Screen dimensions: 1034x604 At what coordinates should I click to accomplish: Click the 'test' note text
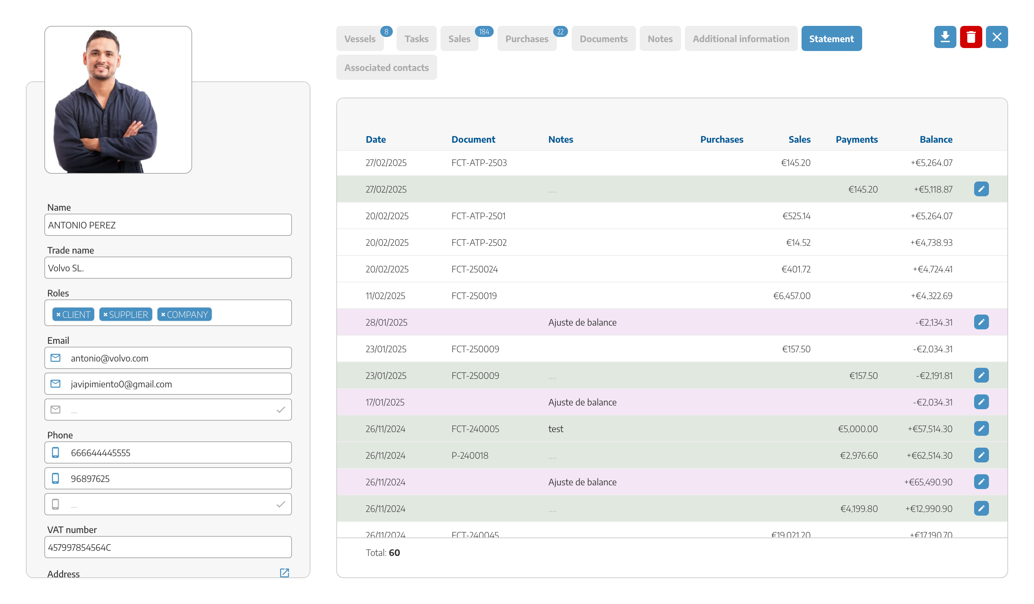555,429
